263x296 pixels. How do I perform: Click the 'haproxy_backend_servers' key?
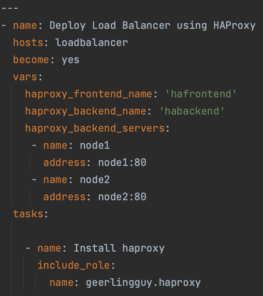pos(95,128)
